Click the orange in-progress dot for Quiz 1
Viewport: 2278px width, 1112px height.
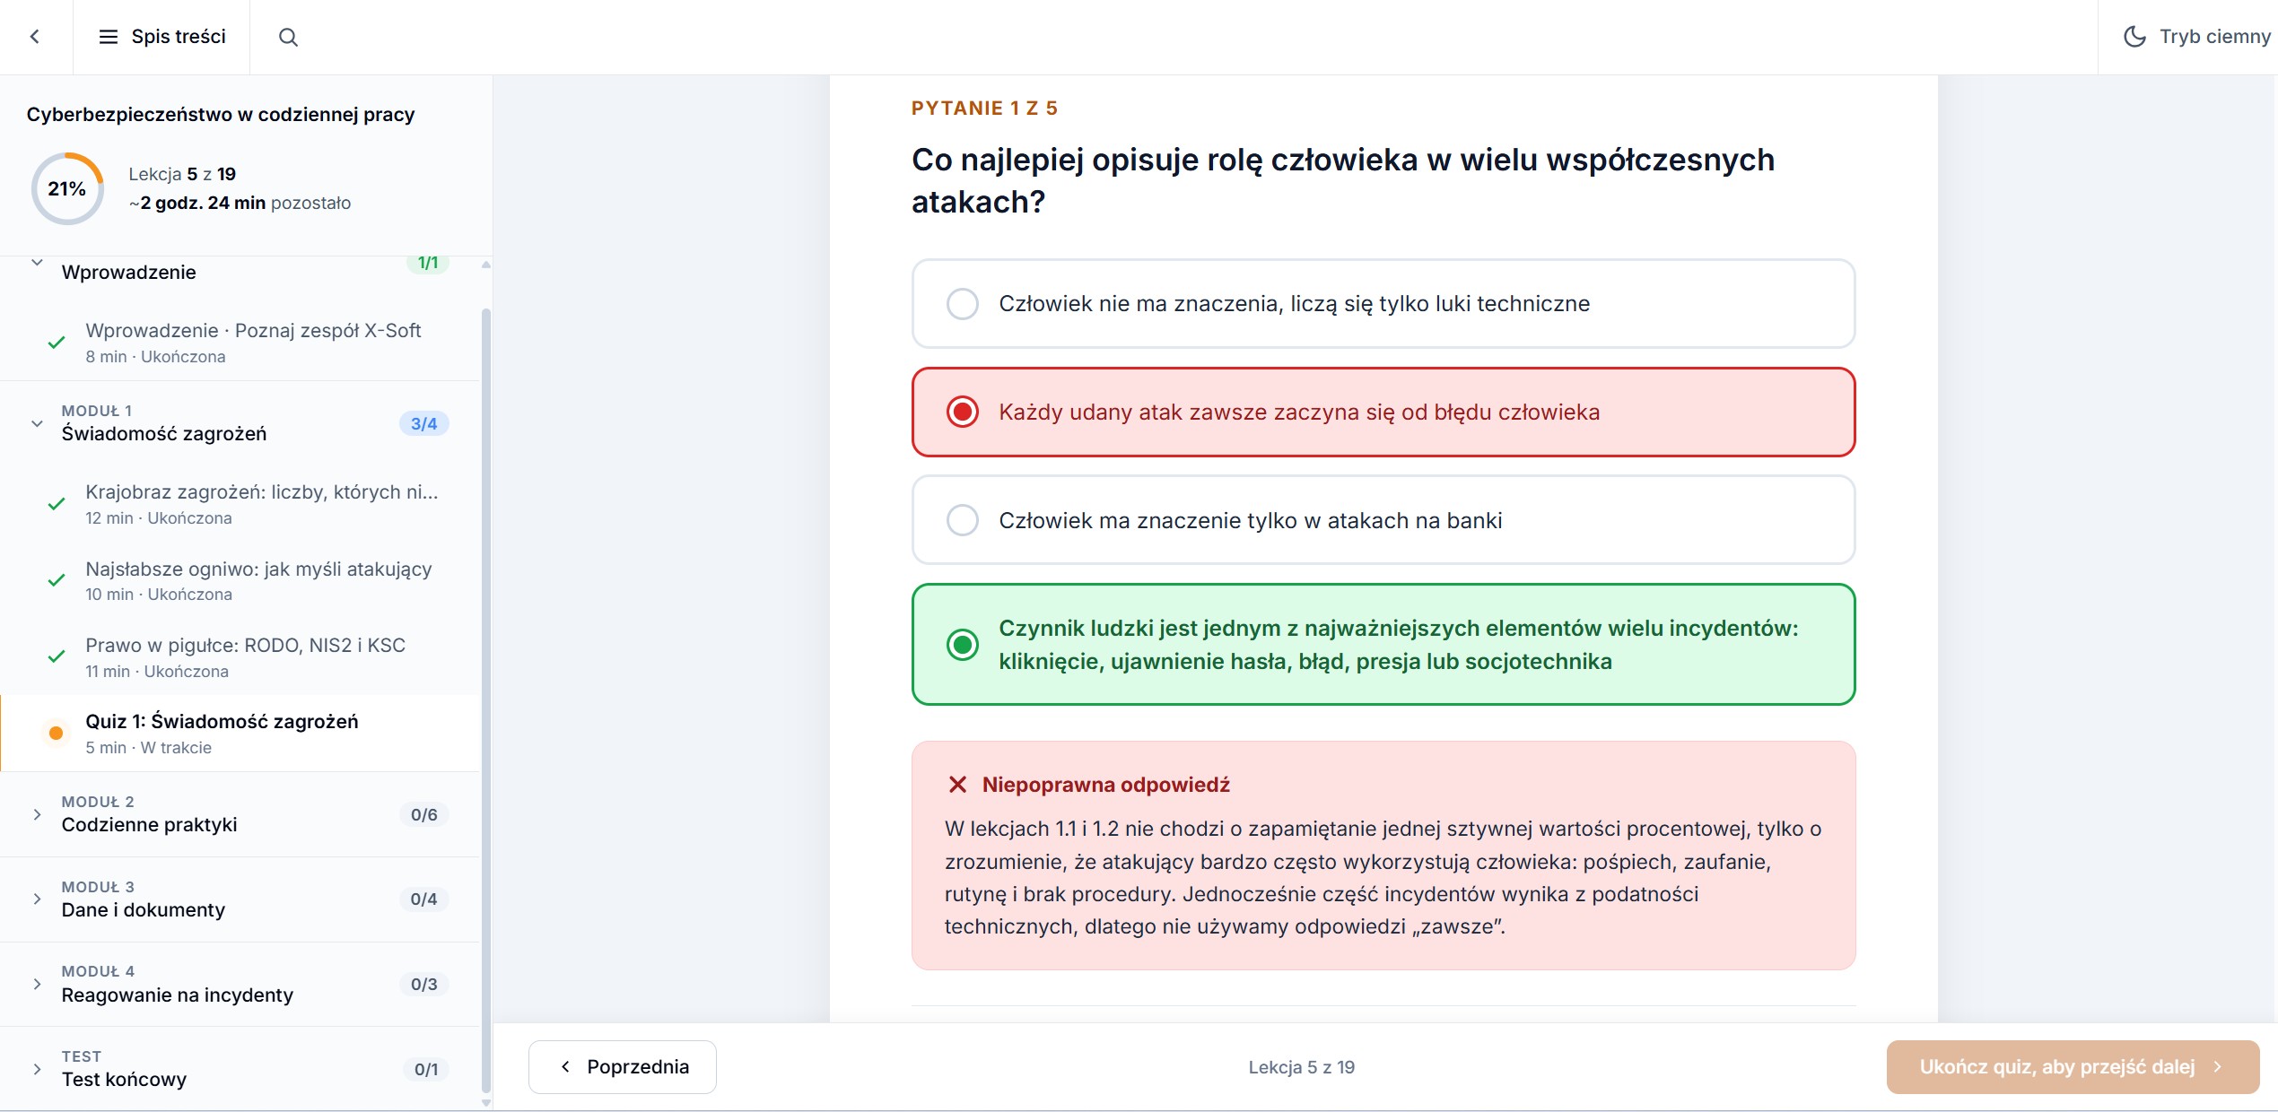click(56, 734)
